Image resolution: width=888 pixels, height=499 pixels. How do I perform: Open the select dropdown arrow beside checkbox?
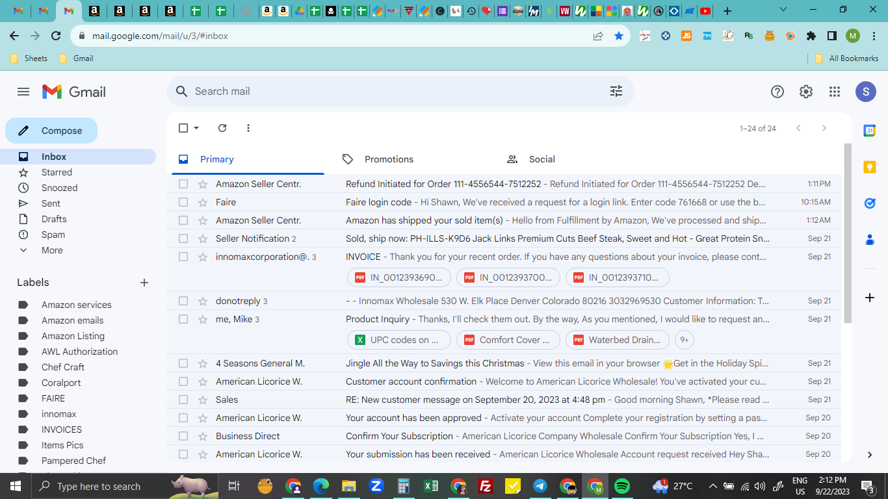pyautogui.click(x=196, y=128)
